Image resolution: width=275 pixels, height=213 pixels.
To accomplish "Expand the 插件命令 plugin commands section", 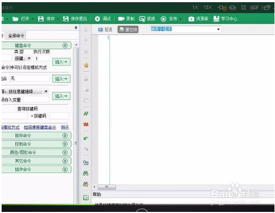I will 65,169.
